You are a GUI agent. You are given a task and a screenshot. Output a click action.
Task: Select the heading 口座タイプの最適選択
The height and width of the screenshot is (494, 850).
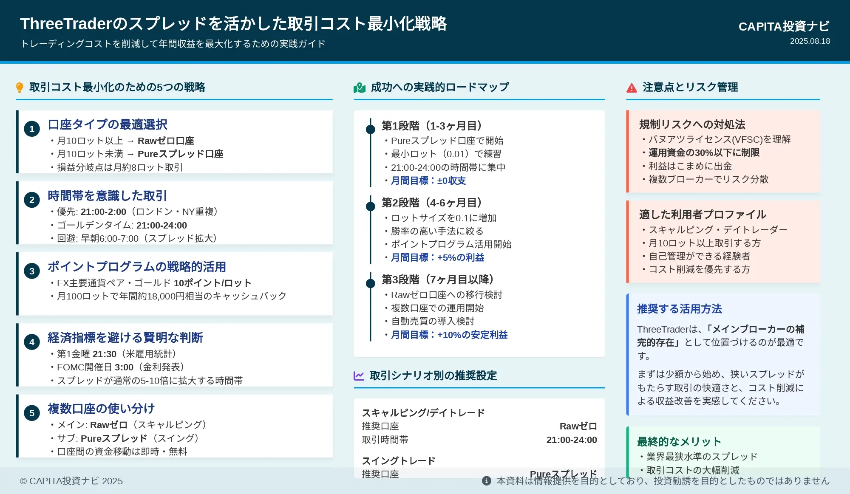[x=108, y=124]
